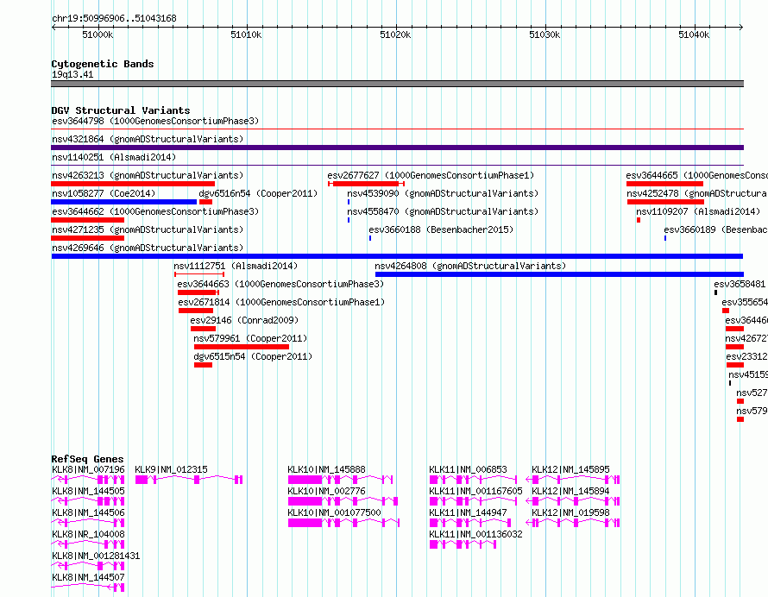768x597 pixels.
Task: Open variant esv3644798 (1000GenomesConsortiumPhase3)
Action: click(155, 121)
